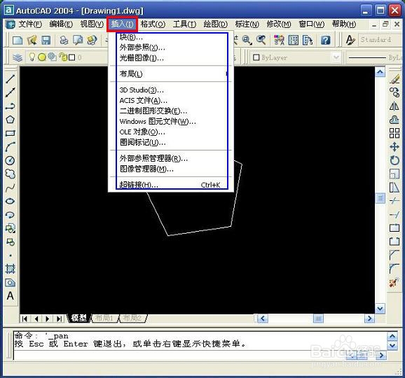Screen dimensions: 405x378
Task: Click the Print icon in toolbar
Action: coord(64,40)
